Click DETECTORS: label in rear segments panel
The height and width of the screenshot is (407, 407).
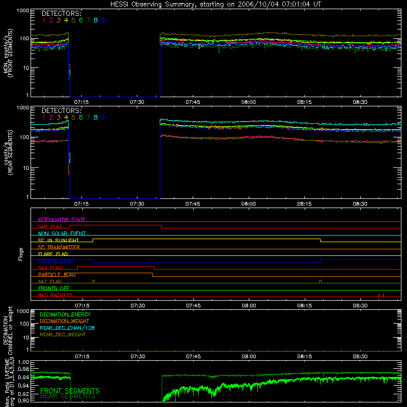[62, 110]
